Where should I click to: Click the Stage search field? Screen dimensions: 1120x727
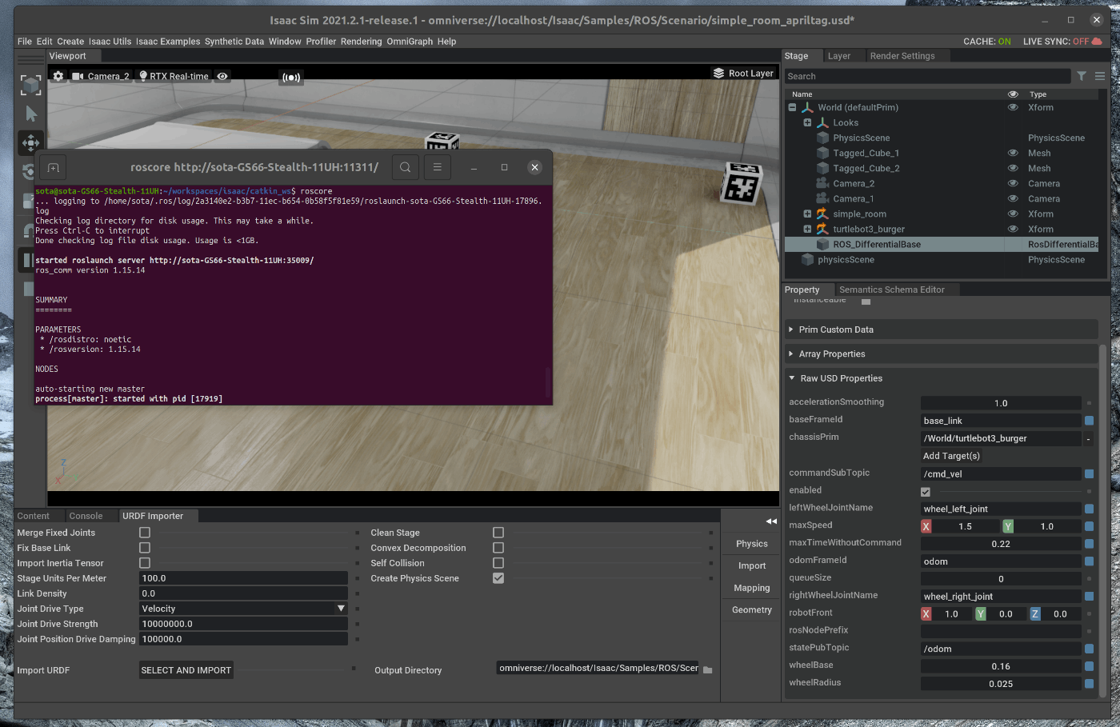(926, 76)
